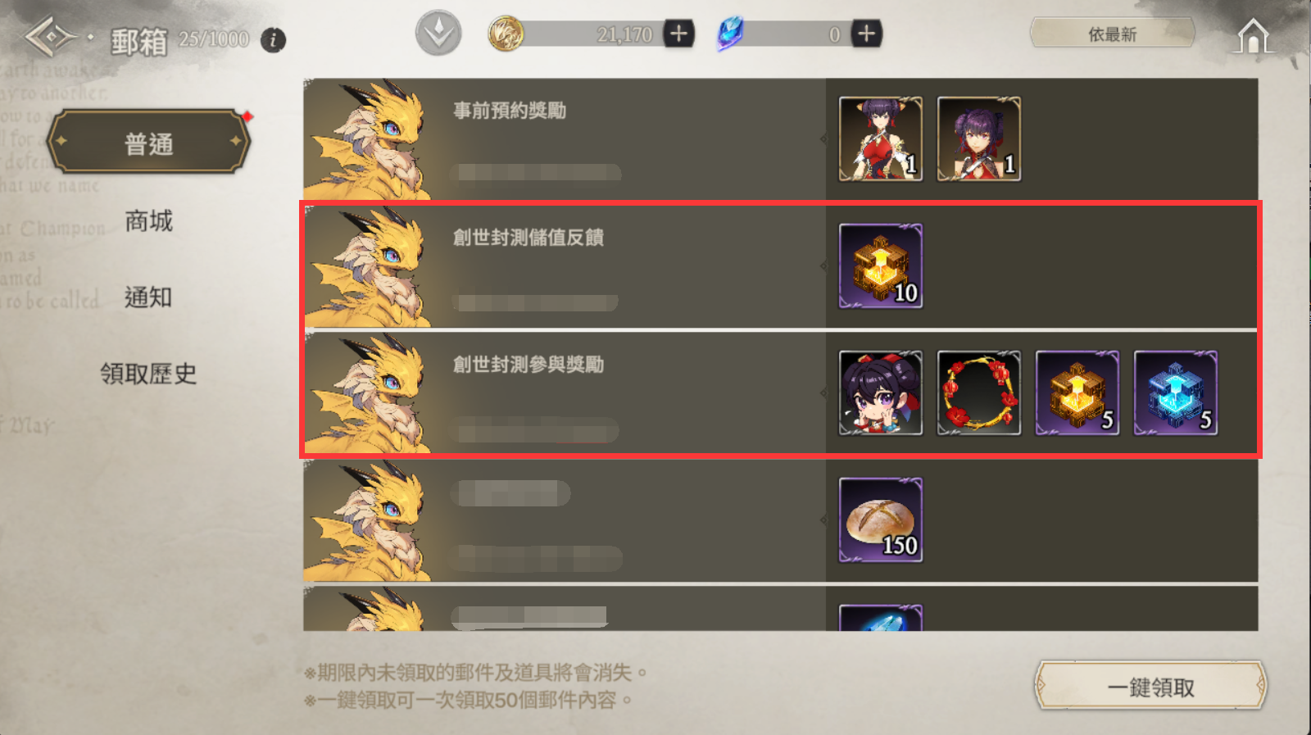Open the 創世封測儲值反饋 mail
Screen dimensions: 1311x735
780,266
